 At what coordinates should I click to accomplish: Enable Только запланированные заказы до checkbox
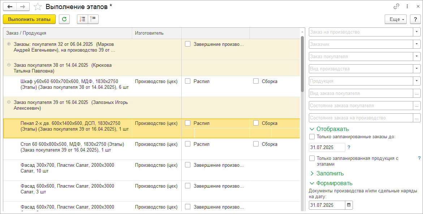[312, 137]
